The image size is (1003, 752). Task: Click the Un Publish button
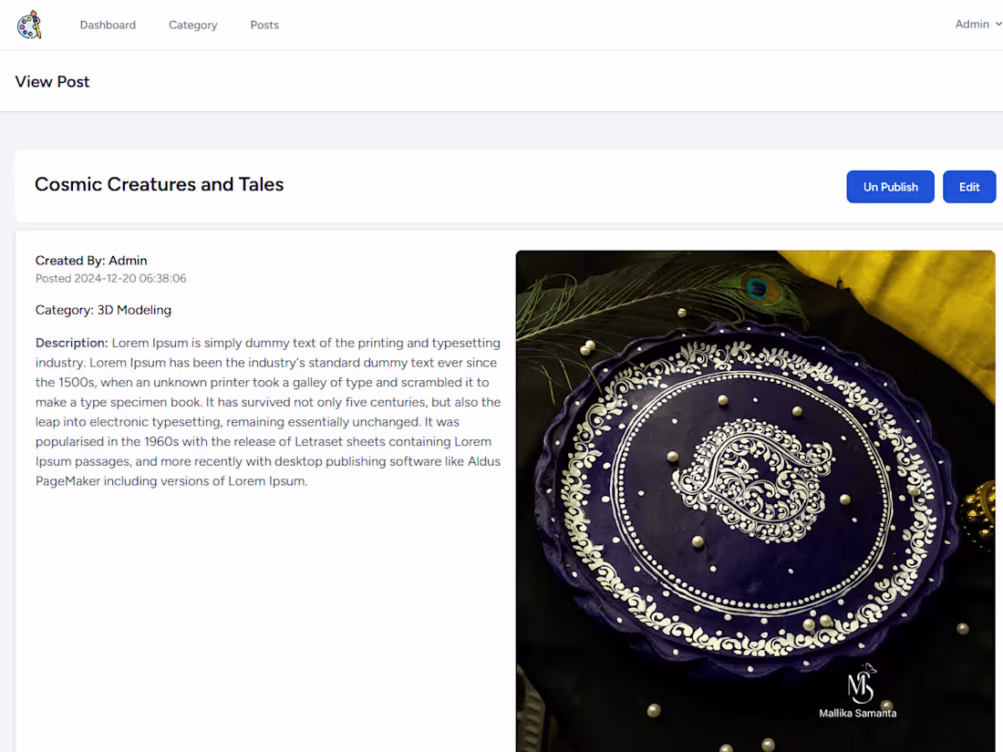(890, 186)
